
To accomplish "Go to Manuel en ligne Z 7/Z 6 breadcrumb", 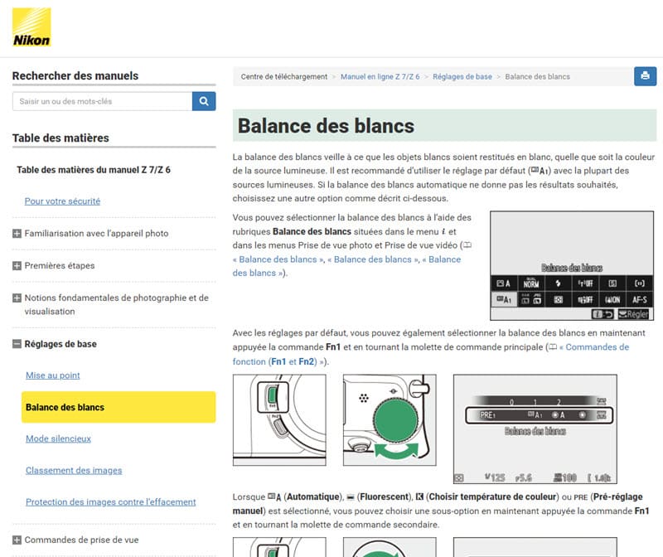I will [380, 76].
